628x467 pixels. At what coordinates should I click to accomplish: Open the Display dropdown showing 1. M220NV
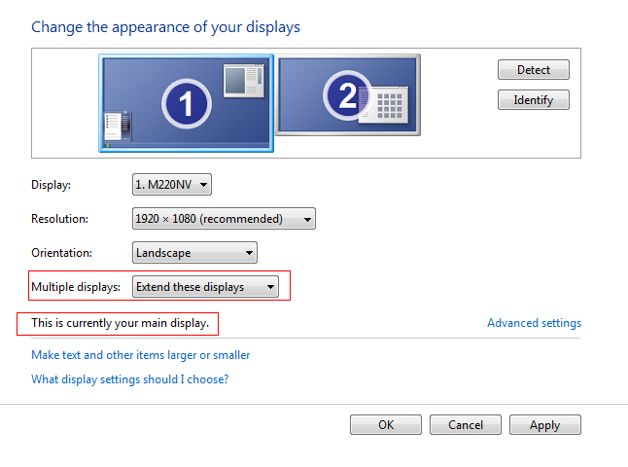coord(172,184)
